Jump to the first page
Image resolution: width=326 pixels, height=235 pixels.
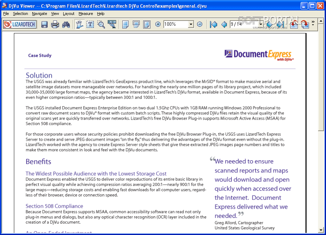tap(213, 25)
